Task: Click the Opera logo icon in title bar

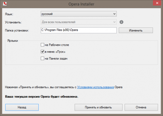Action: tap(5, 4)
